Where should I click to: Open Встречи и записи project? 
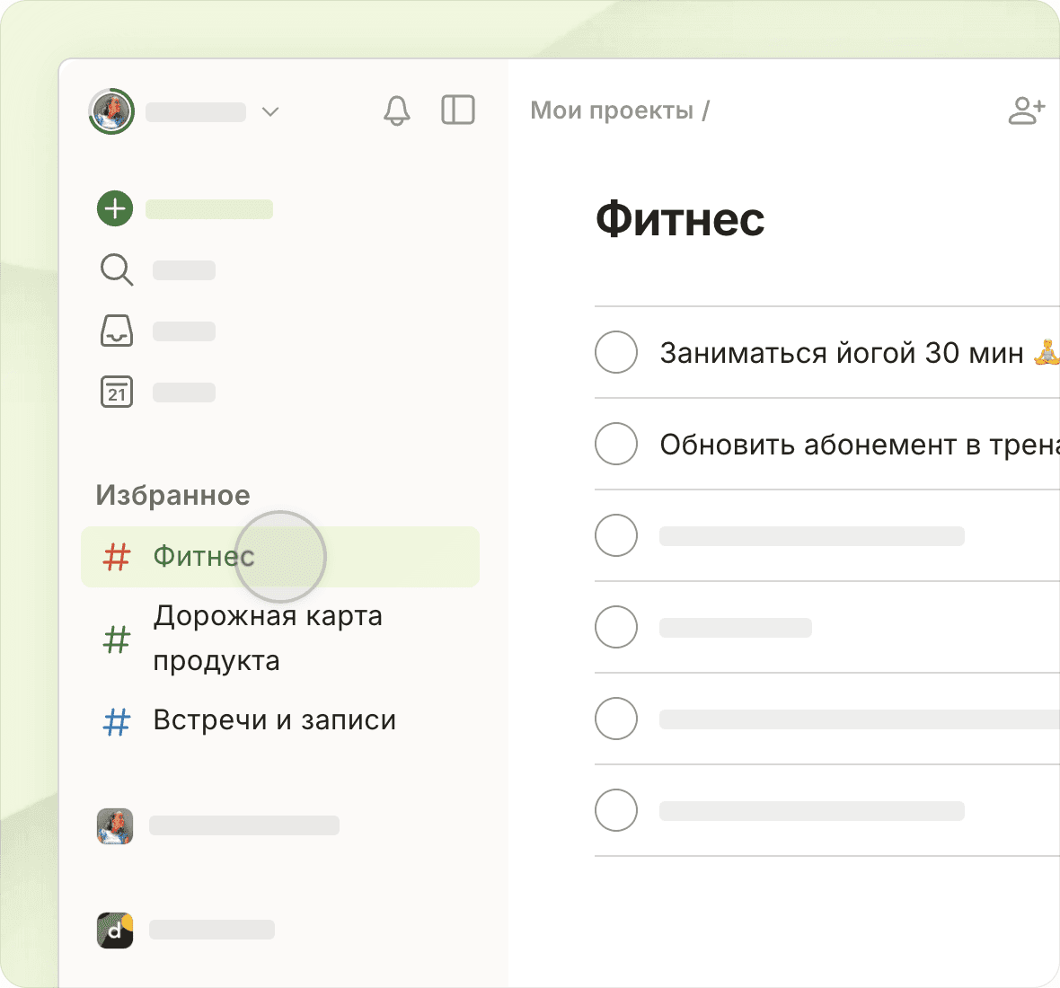coord(274,720)
